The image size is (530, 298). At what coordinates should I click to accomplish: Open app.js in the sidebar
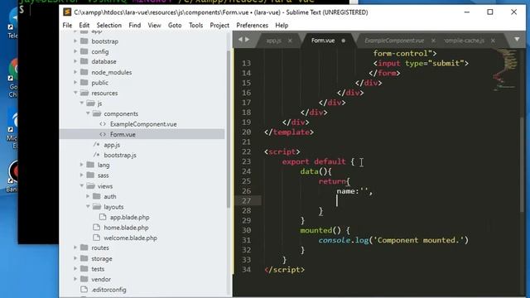click(x=112, y=145)
